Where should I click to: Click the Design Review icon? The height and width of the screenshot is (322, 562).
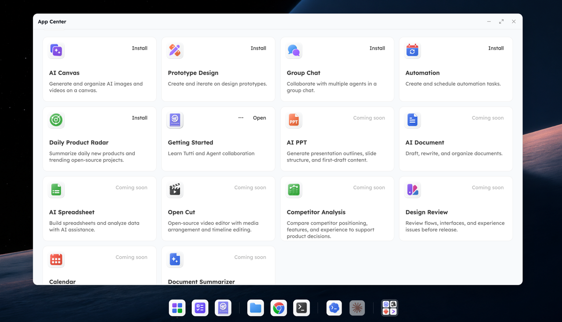(412, 190)
